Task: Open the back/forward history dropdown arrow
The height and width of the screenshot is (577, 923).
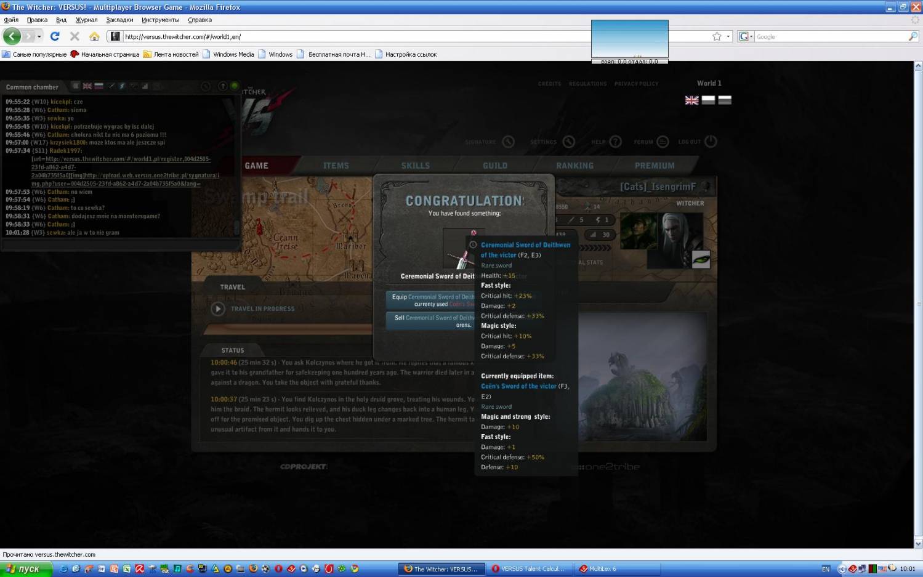Action: coord(39,36)
